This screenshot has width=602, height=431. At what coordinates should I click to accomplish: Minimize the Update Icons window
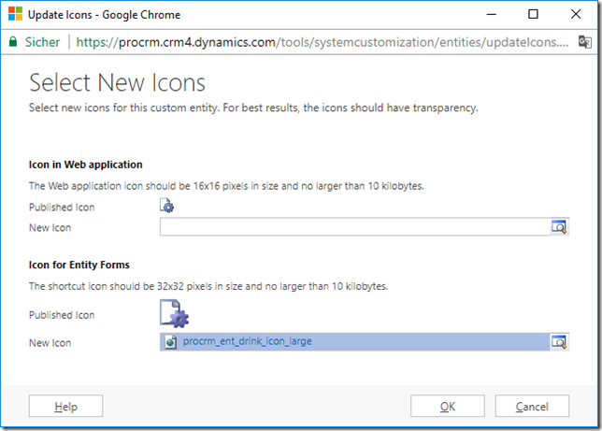pyautogui.click(x=487, y=14)
